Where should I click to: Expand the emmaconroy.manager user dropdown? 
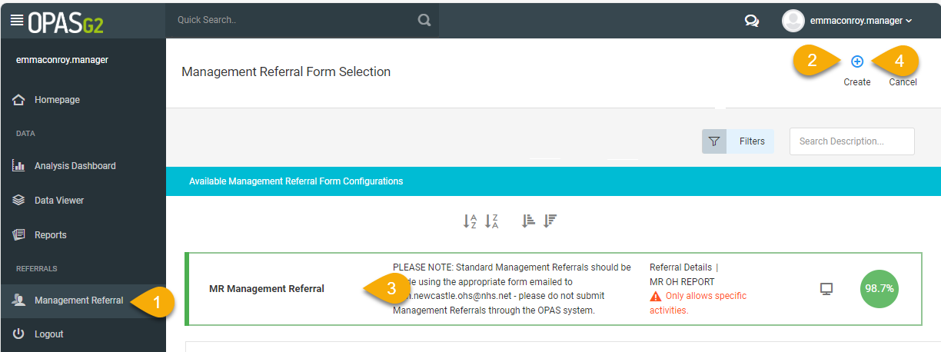(848, 21)
